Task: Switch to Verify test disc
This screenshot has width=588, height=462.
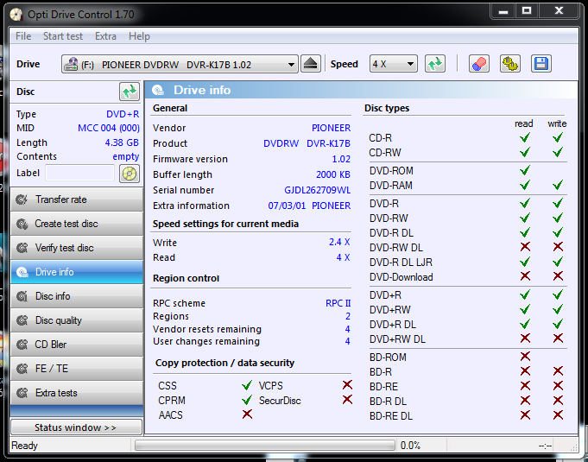Action: point(77,248)
